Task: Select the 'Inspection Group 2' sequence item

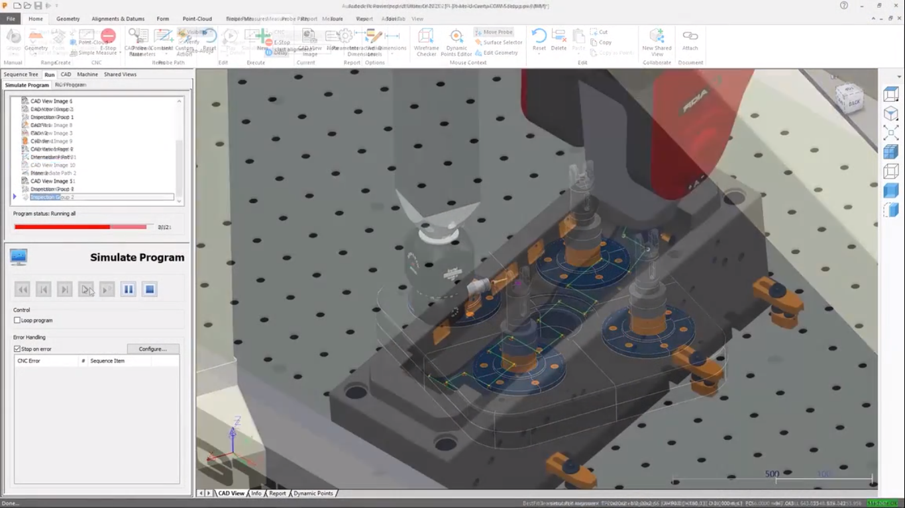Action: (102, 197)
